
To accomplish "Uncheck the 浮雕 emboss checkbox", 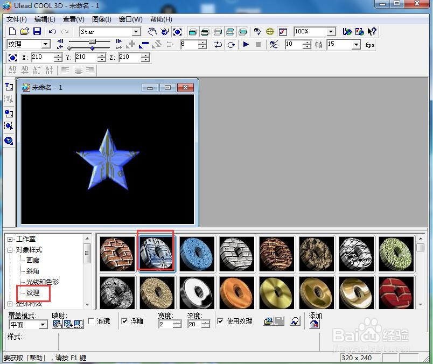I will 124,320.
